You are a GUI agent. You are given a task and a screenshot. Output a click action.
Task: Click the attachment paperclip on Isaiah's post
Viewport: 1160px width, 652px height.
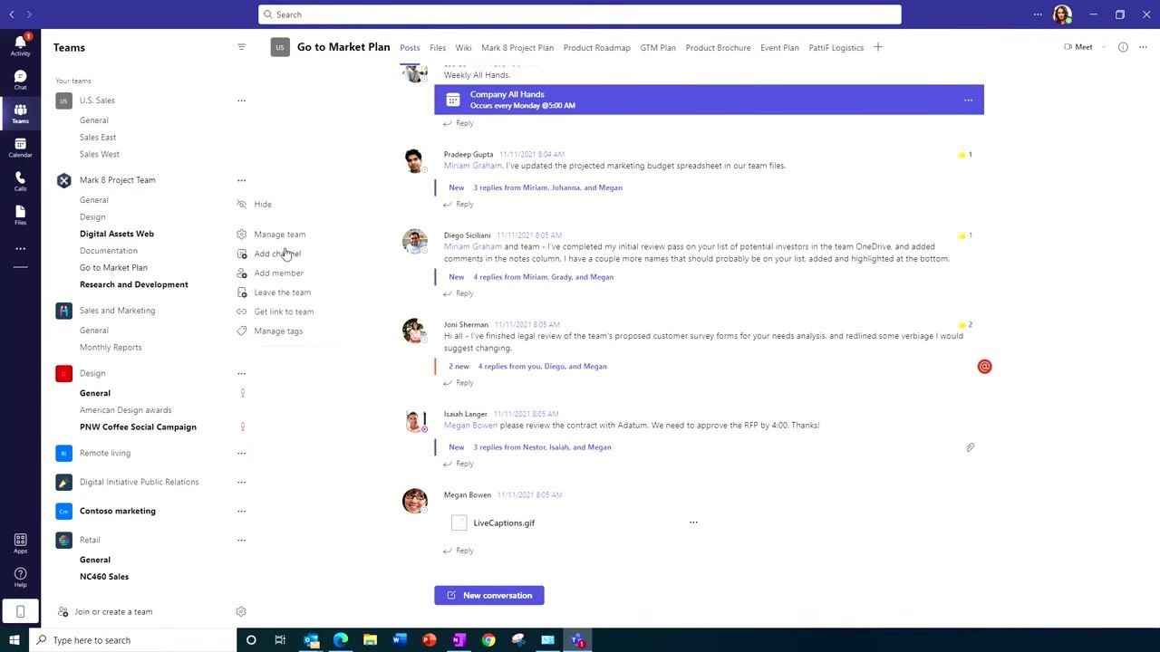tap(970, 447)
